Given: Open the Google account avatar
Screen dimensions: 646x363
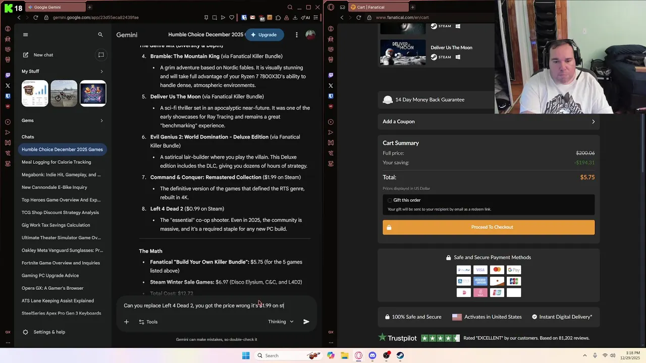Looking at the screenshot, I should click(x=310, y=35).
